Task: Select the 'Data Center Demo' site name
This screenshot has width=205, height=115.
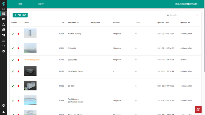Action: pos(75,71)
